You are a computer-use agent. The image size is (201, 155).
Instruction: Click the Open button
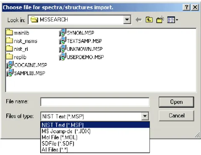176,102
